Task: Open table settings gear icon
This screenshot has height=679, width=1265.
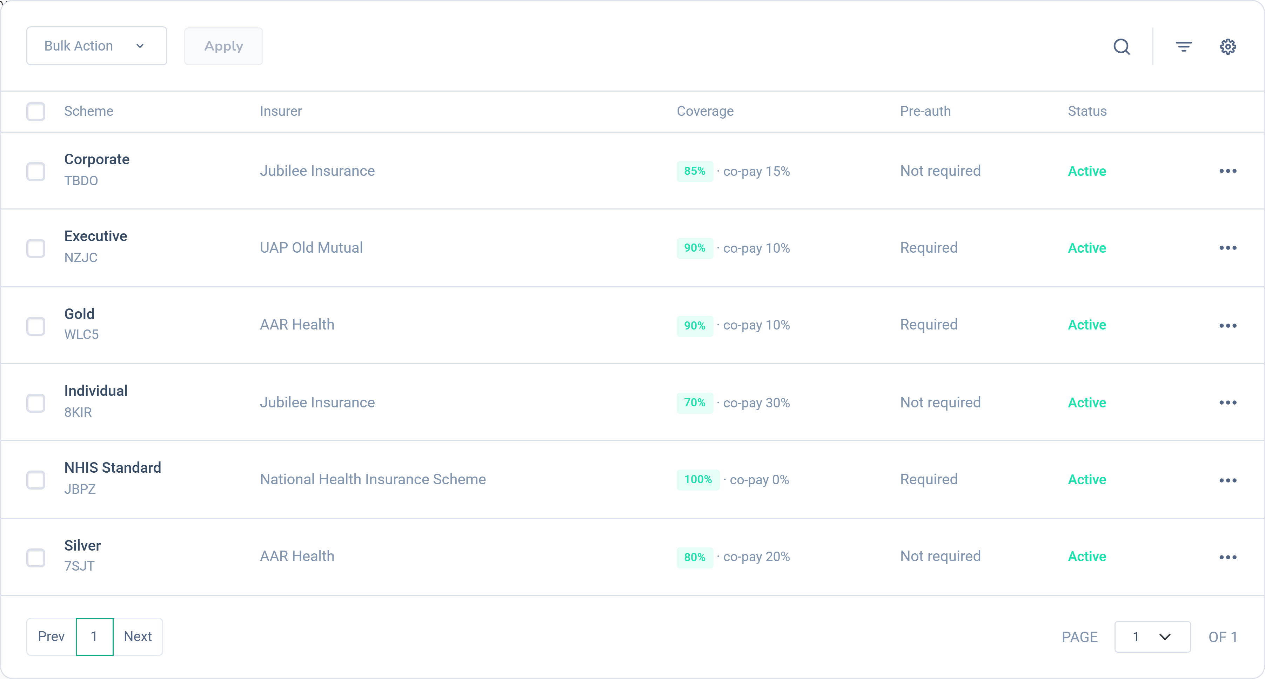Action: tap(1228, 47)
